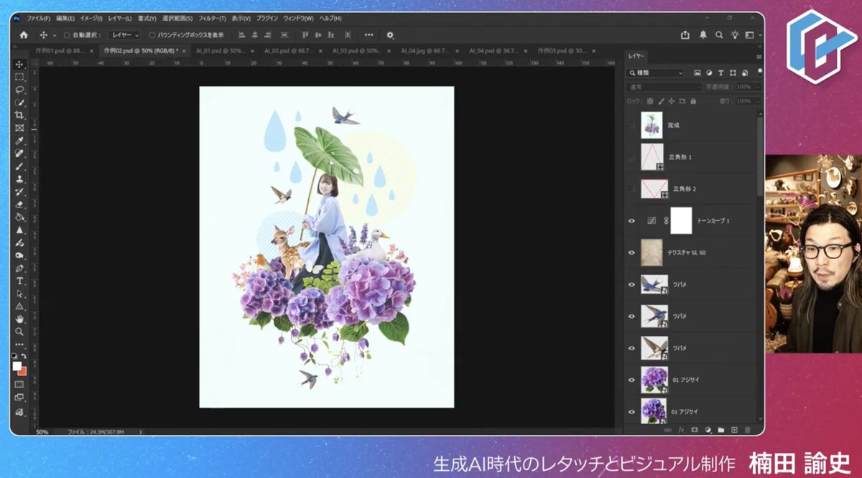Image resolution: width=862 pixels, height=478 pixels.
Task: Select the Crop tool
Action: 19,115
